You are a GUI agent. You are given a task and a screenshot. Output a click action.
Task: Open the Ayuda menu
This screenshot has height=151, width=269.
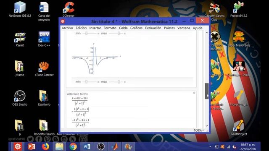[198, 28]
